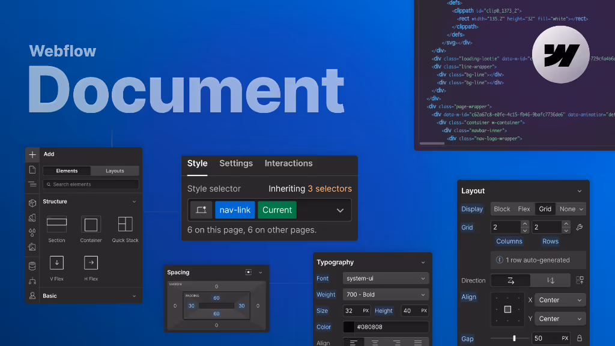Align text center

[375, 342]
